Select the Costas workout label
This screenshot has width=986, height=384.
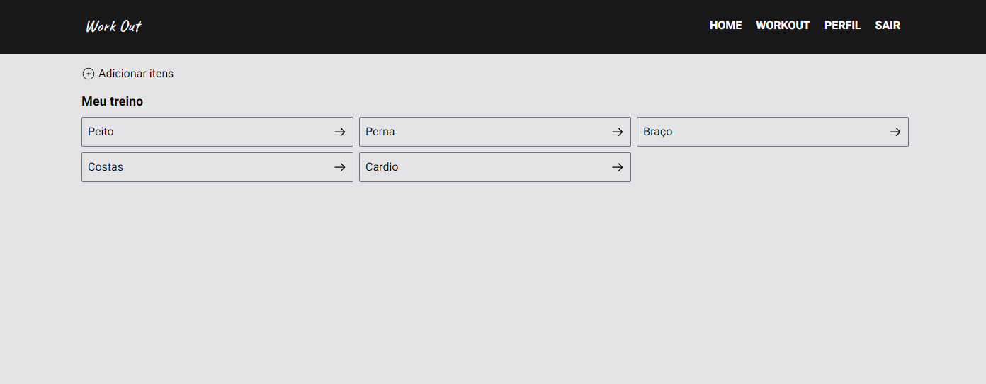(x=106, y=167)
